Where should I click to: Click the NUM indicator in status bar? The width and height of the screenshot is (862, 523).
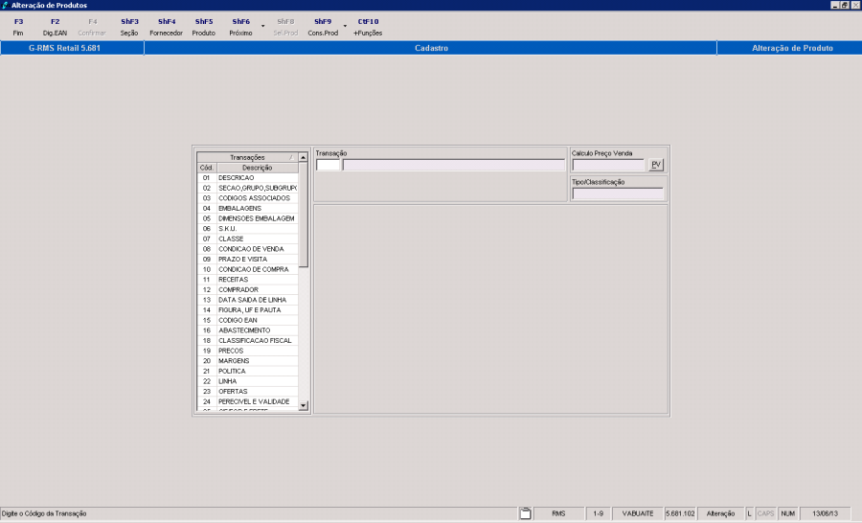(x=788, y=513)
